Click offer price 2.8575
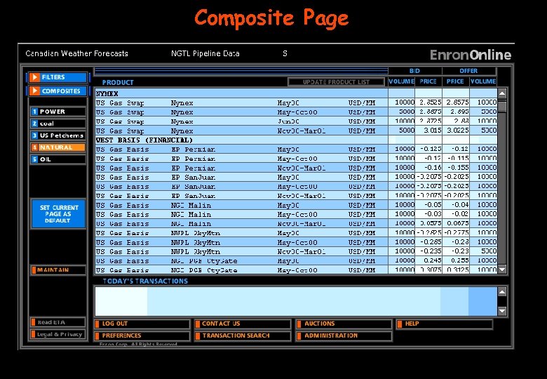Image resolution: width=547 pixels, height=379 pixels. tap(456, 102)
